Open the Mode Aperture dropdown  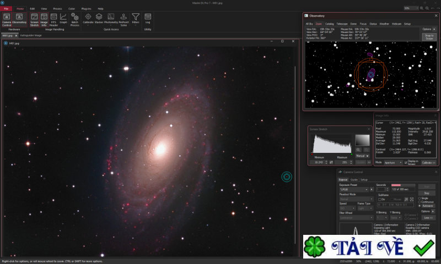click(x=394, y=163)
